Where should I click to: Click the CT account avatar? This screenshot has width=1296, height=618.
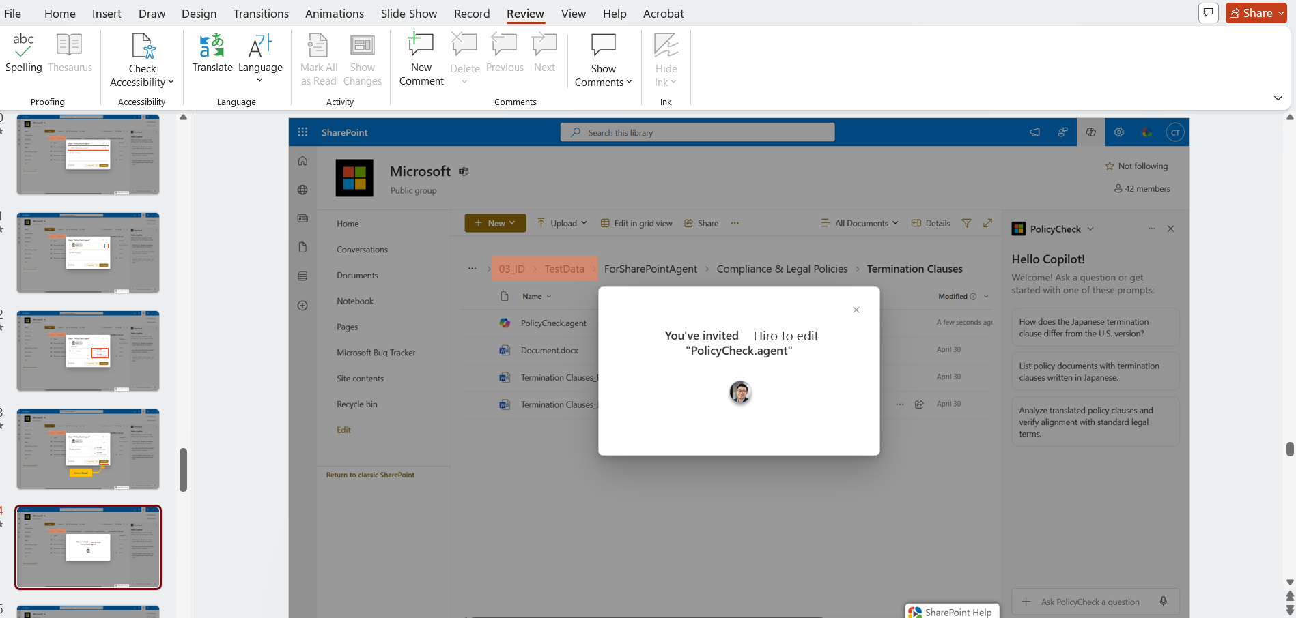coord(1175,132)
